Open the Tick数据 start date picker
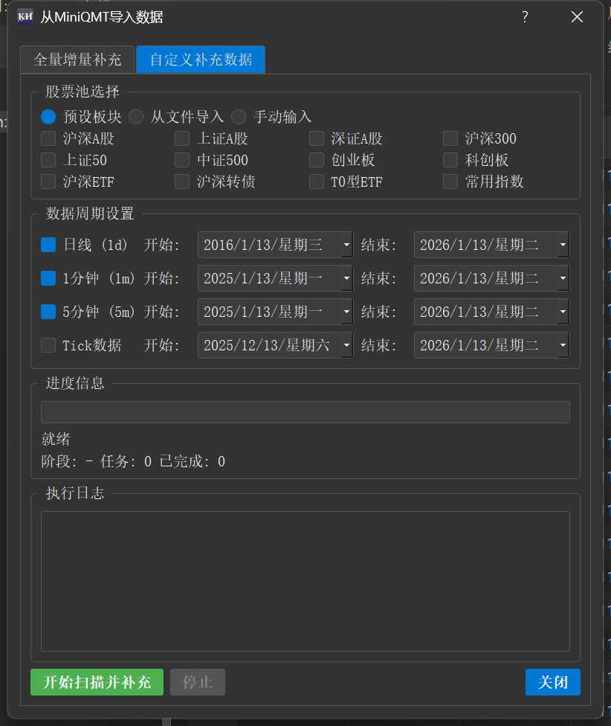This screenshot has width=611, height=726. [x=346, y=345]
